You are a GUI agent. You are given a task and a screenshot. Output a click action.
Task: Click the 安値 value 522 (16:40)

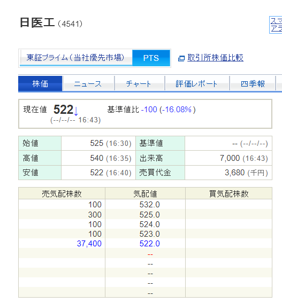(x=111, y=173)
